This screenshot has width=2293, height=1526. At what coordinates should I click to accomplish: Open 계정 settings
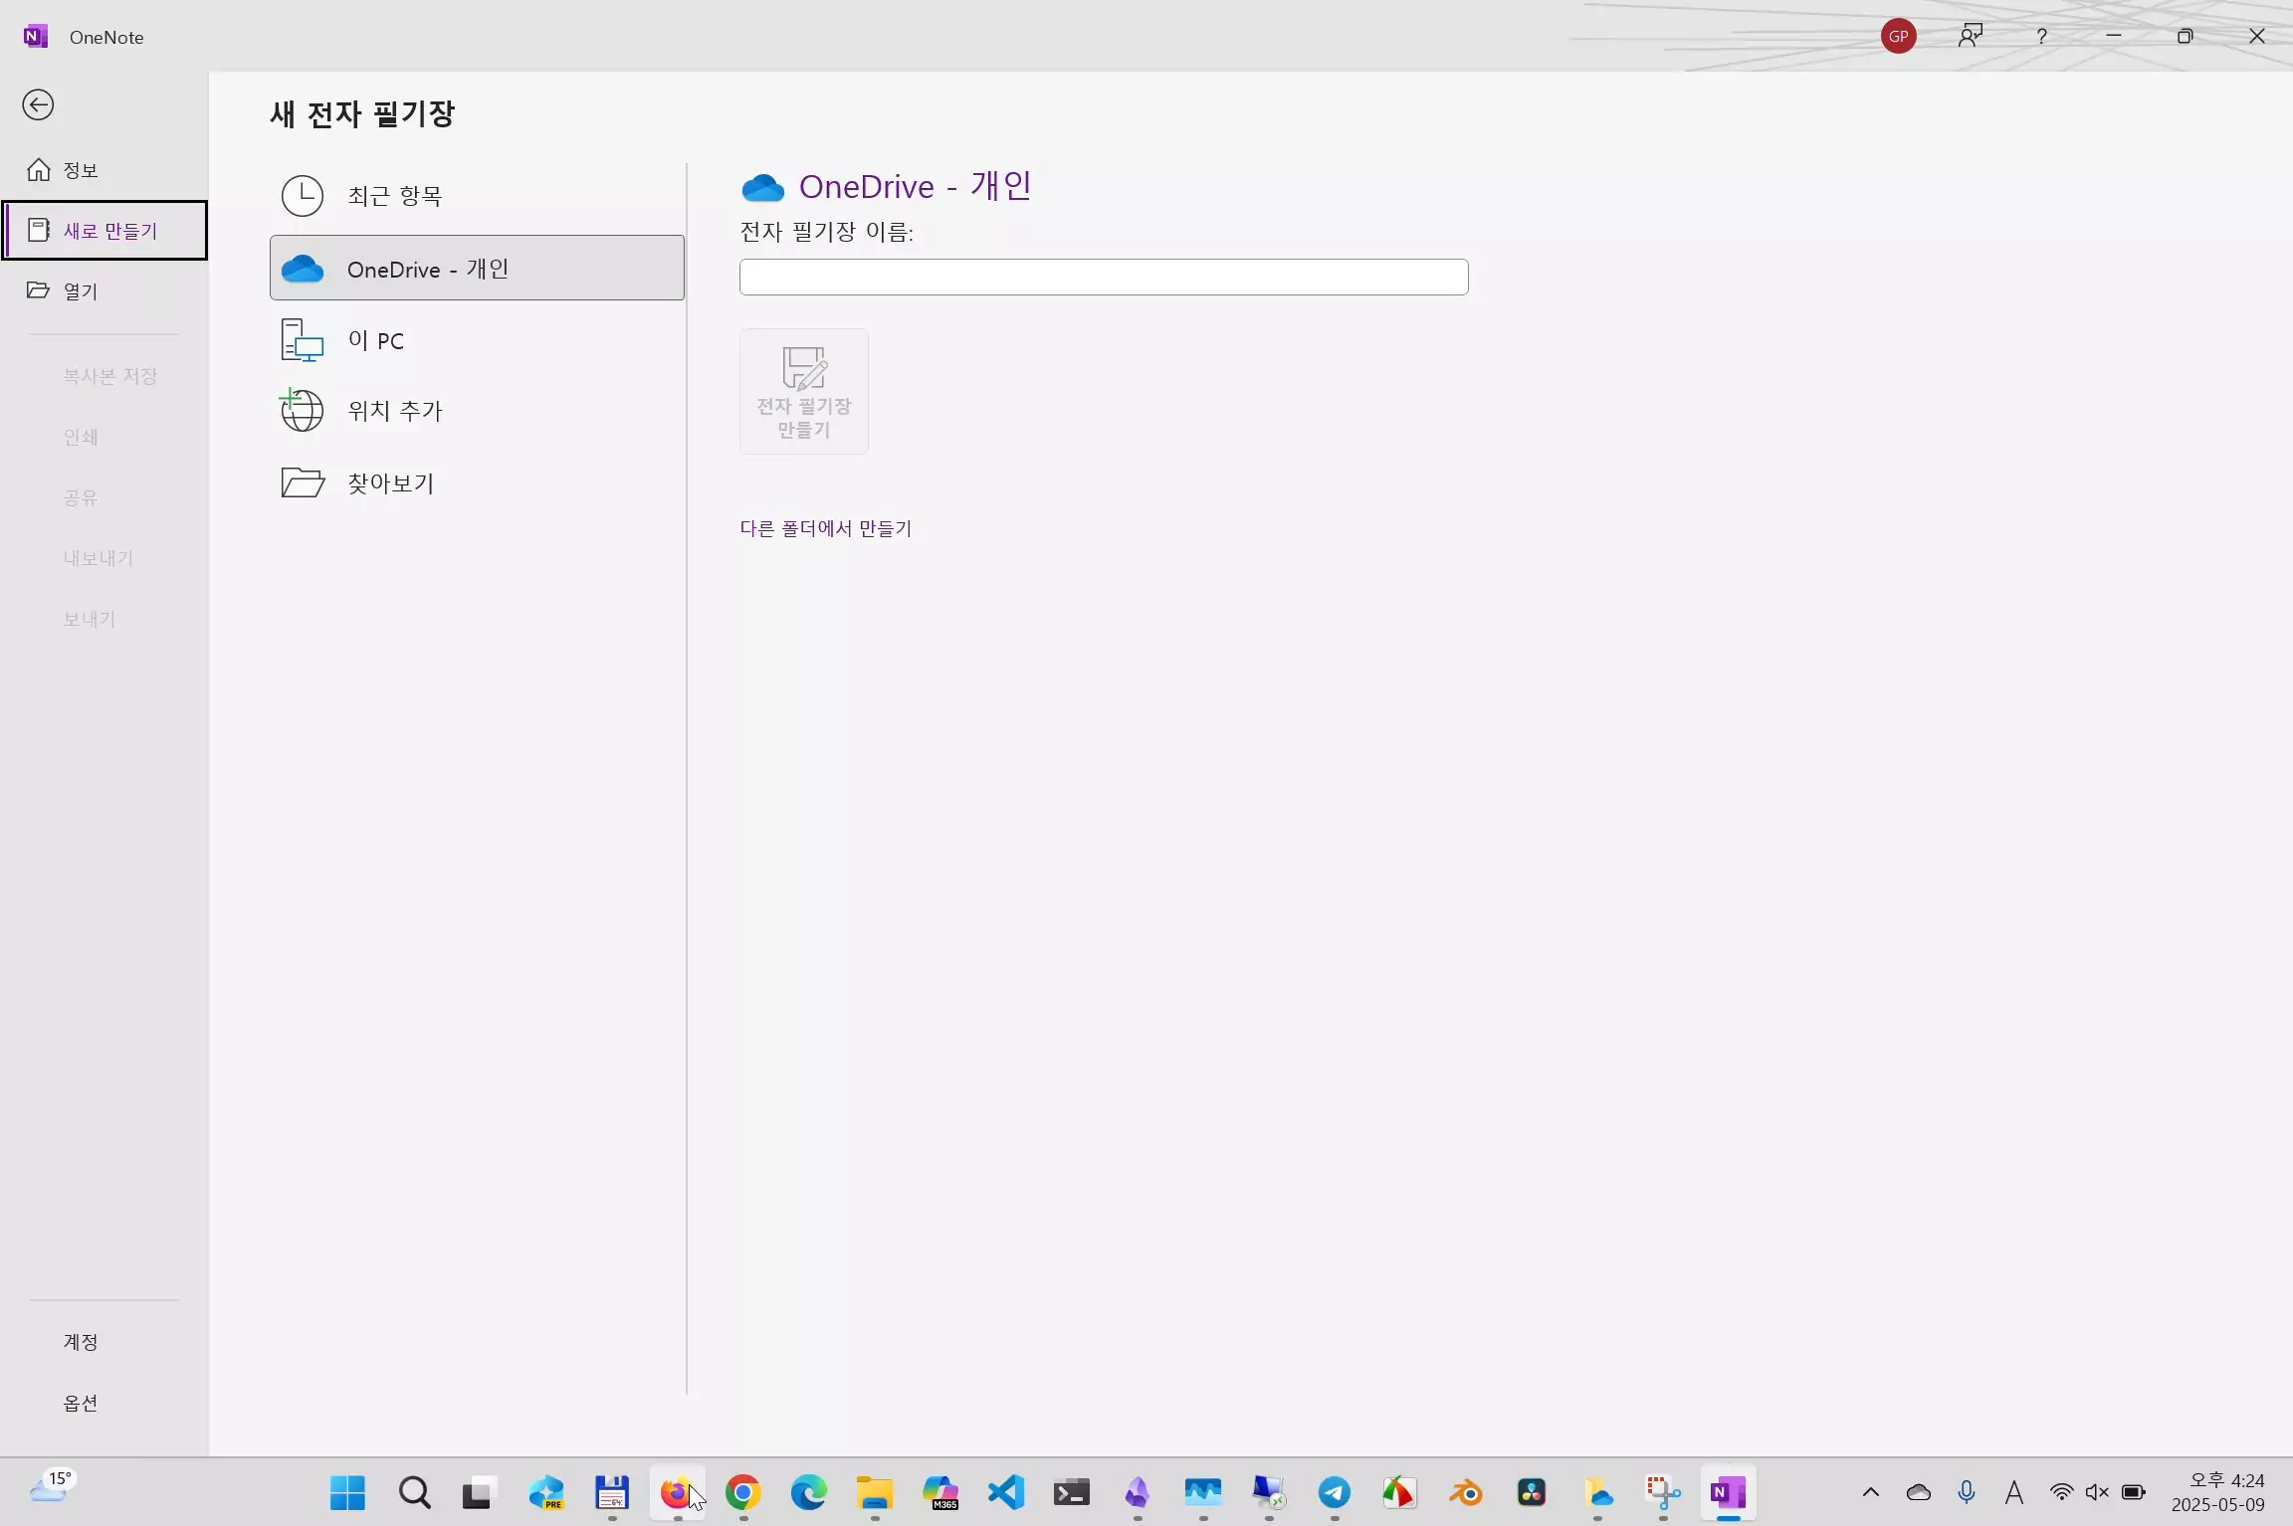point(104,1342)
